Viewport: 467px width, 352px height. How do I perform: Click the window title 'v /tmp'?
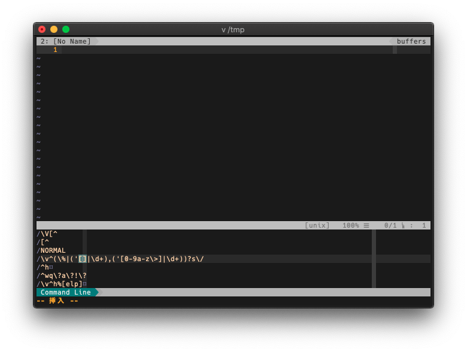point(233,29)
